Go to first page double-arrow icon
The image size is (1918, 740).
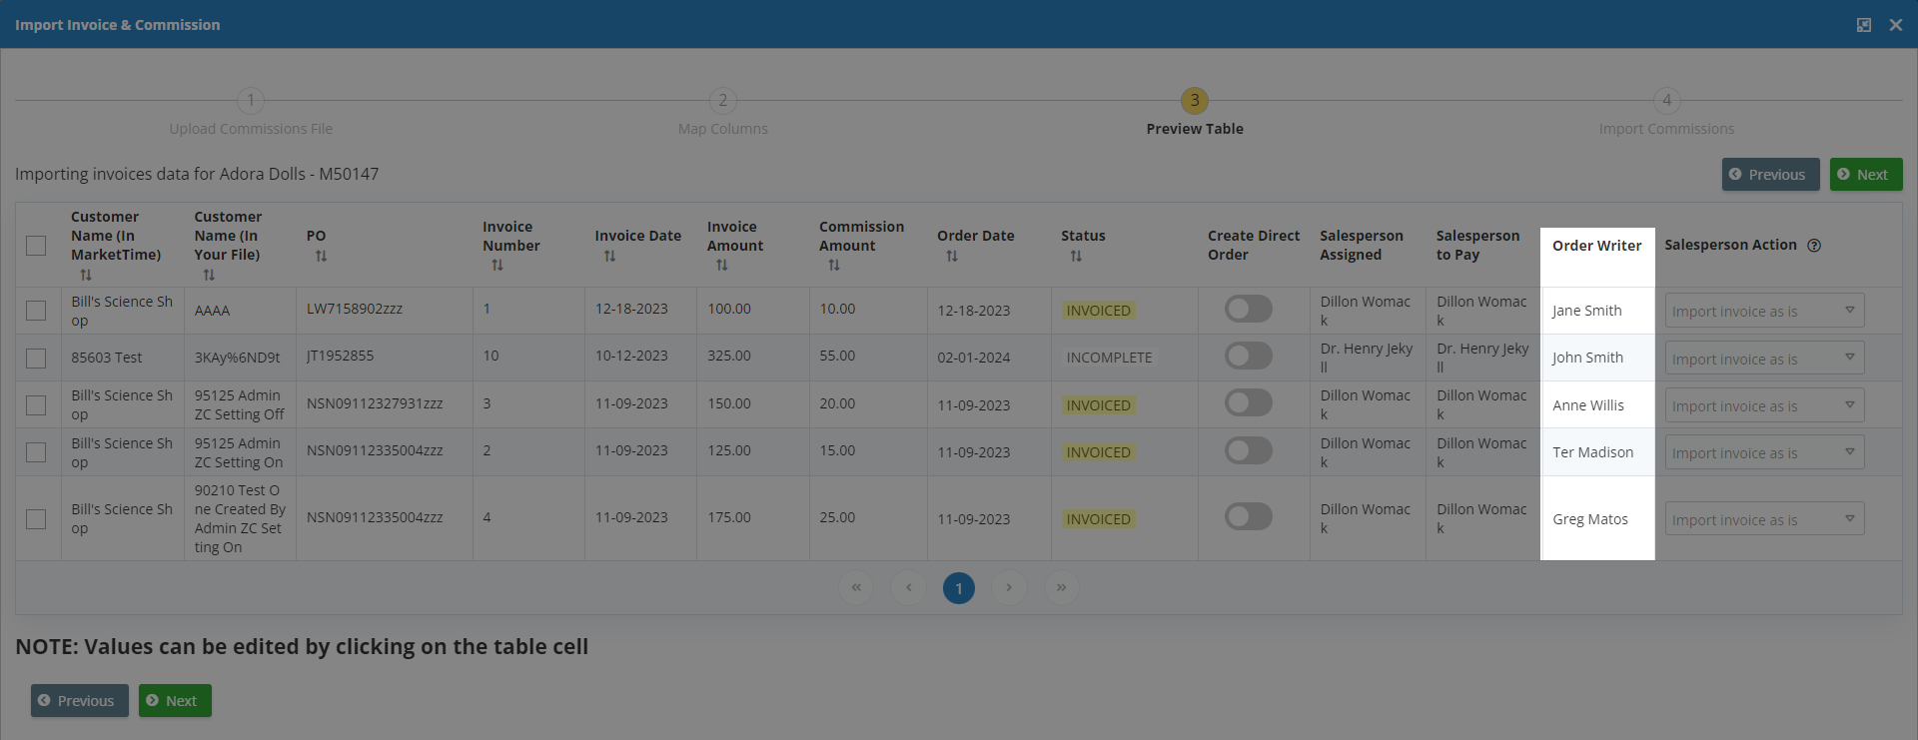(856, 587)
